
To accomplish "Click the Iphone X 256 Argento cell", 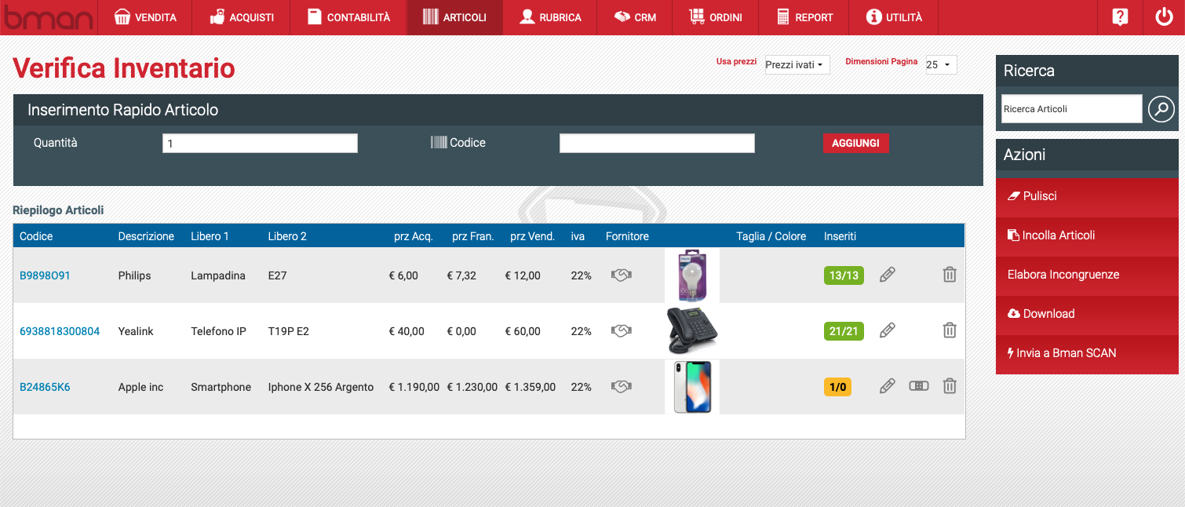I will pos(321,387).
